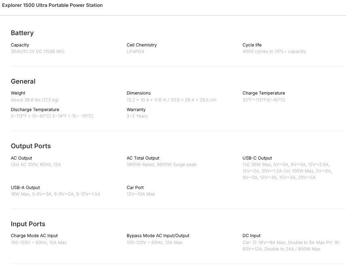
Task: Click the Discharge Temperature value
Action: [52, 116]
